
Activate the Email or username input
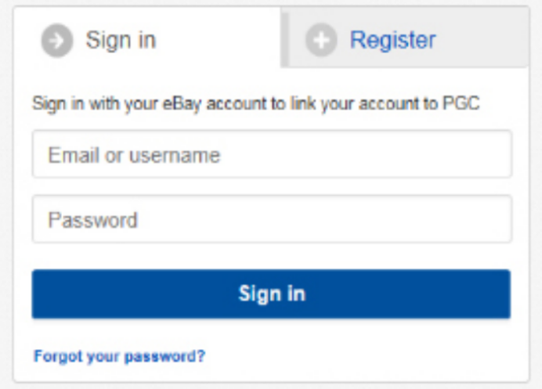pyautogui.click(x=272, y=155)
